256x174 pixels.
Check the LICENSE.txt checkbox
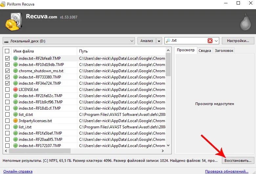[7, 90]
